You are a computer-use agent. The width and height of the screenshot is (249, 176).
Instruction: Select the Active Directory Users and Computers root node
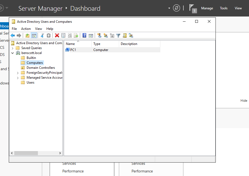tap(37, 43)
